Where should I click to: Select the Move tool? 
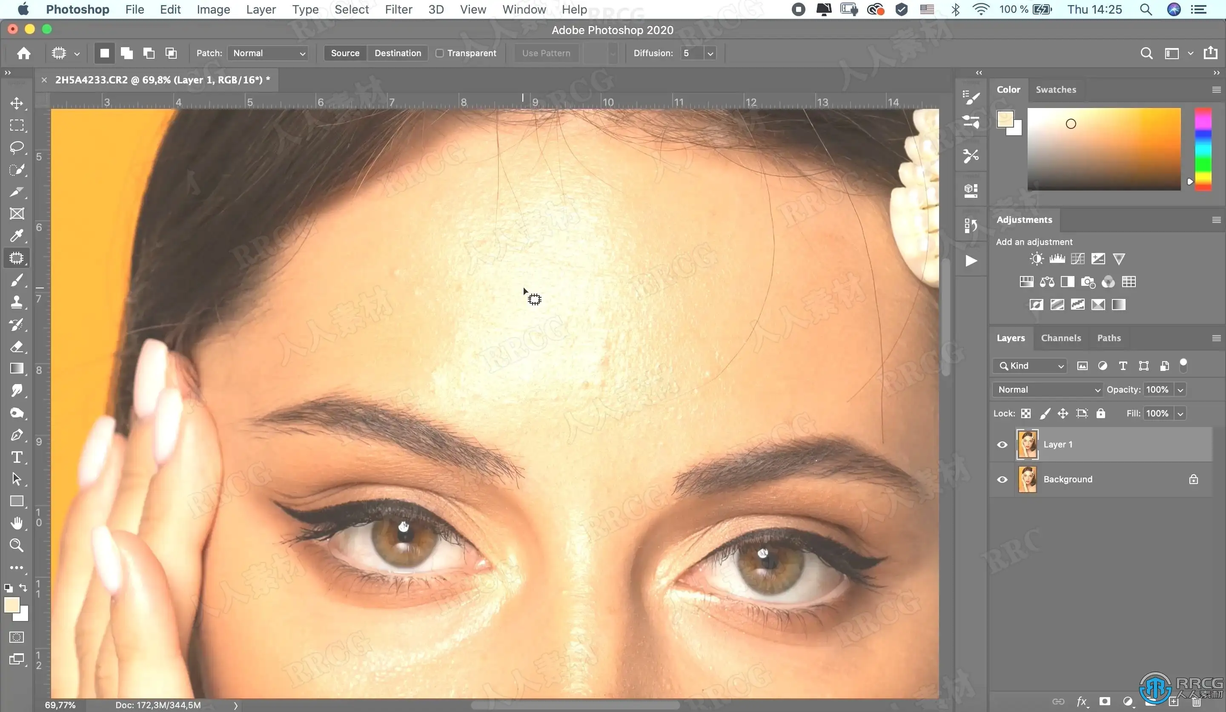pos(17,103)
